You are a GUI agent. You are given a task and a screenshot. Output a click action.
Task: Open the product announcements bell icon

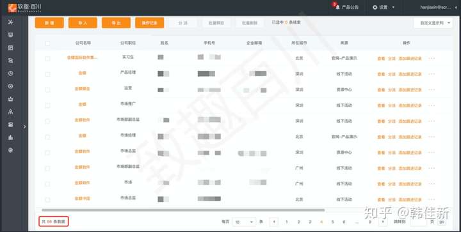pos(337,7)
